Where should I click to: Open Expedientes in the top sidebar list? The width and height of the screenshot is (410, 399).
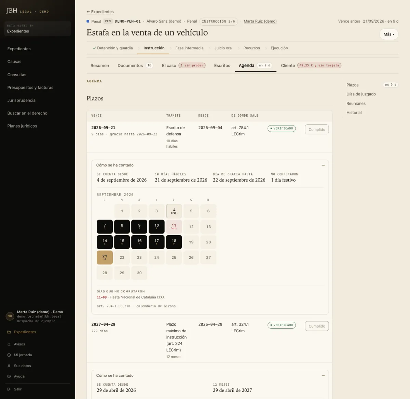coord(19,49)
